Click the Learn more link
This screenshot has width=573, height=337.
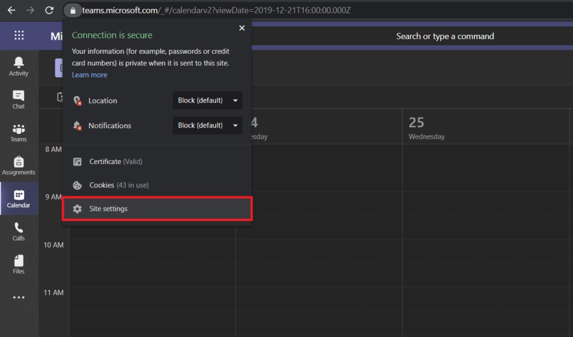90,74
